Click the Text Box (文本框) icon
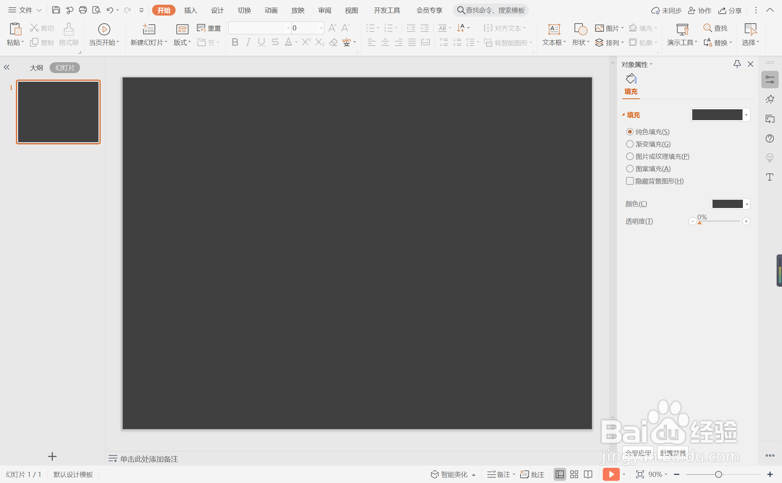Image resolution: width=782 pixels, height=483 pixels. [554, 29]
